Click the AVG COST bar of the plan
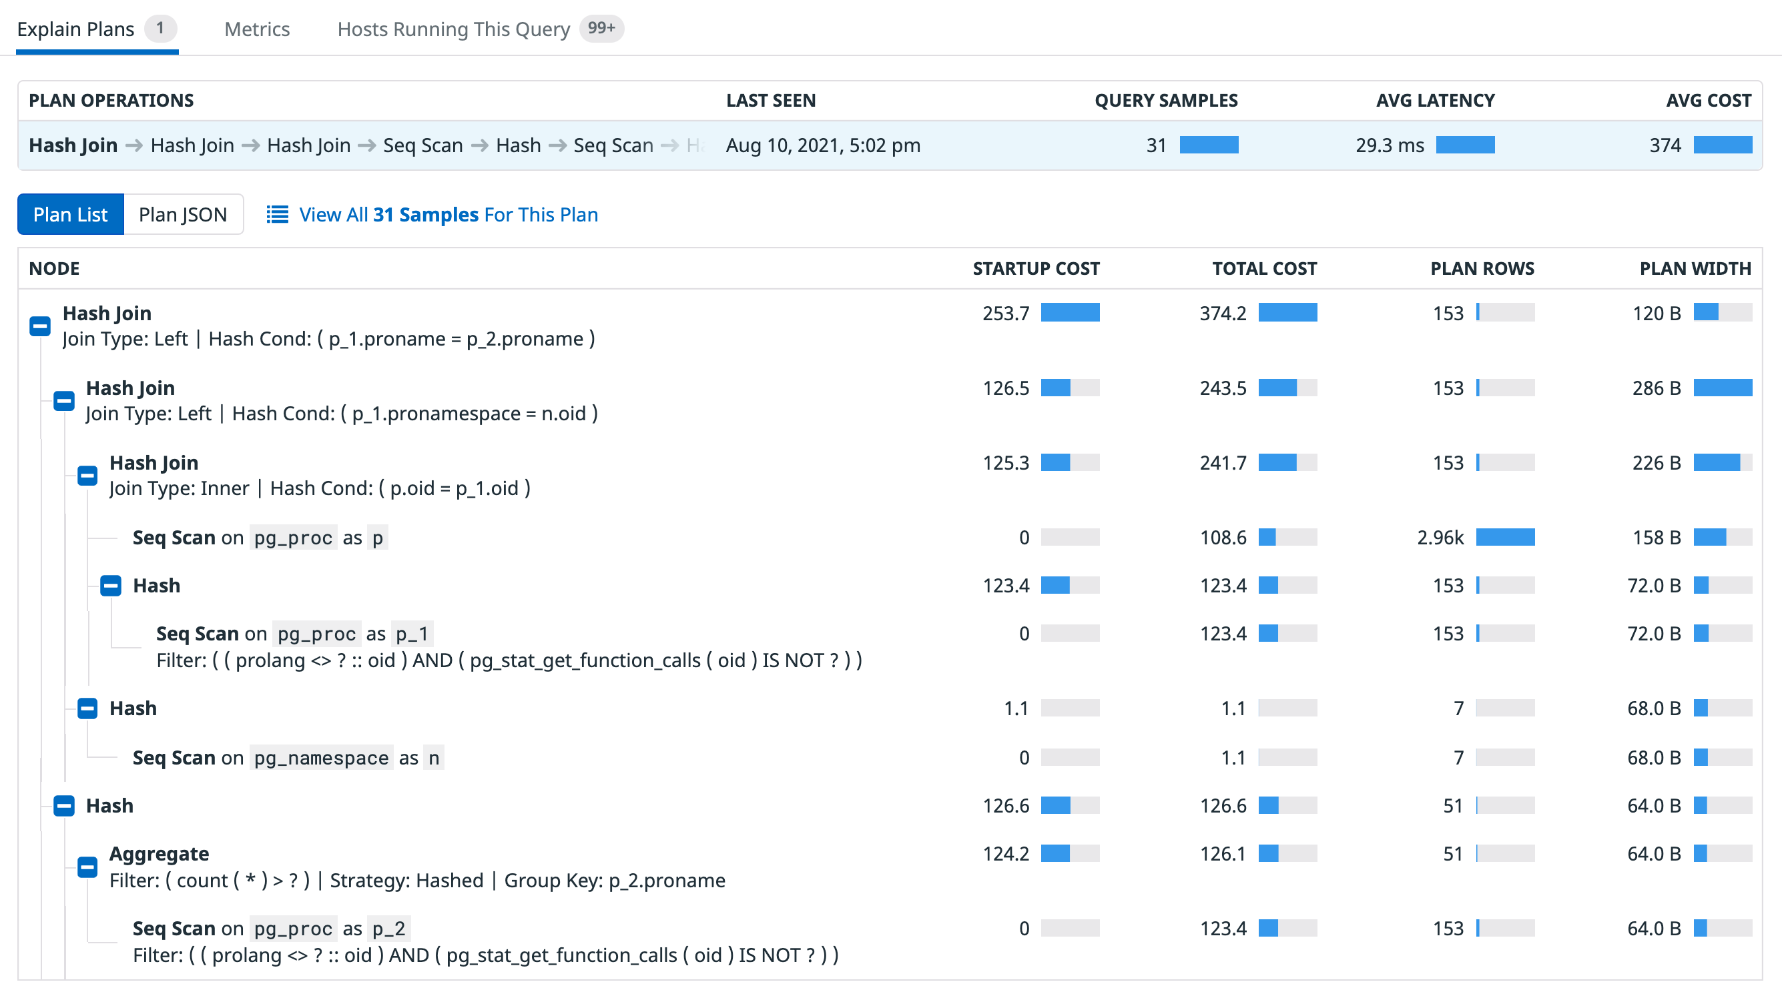Screen dimensions: 1782x994 click(x=1724, y=145)
